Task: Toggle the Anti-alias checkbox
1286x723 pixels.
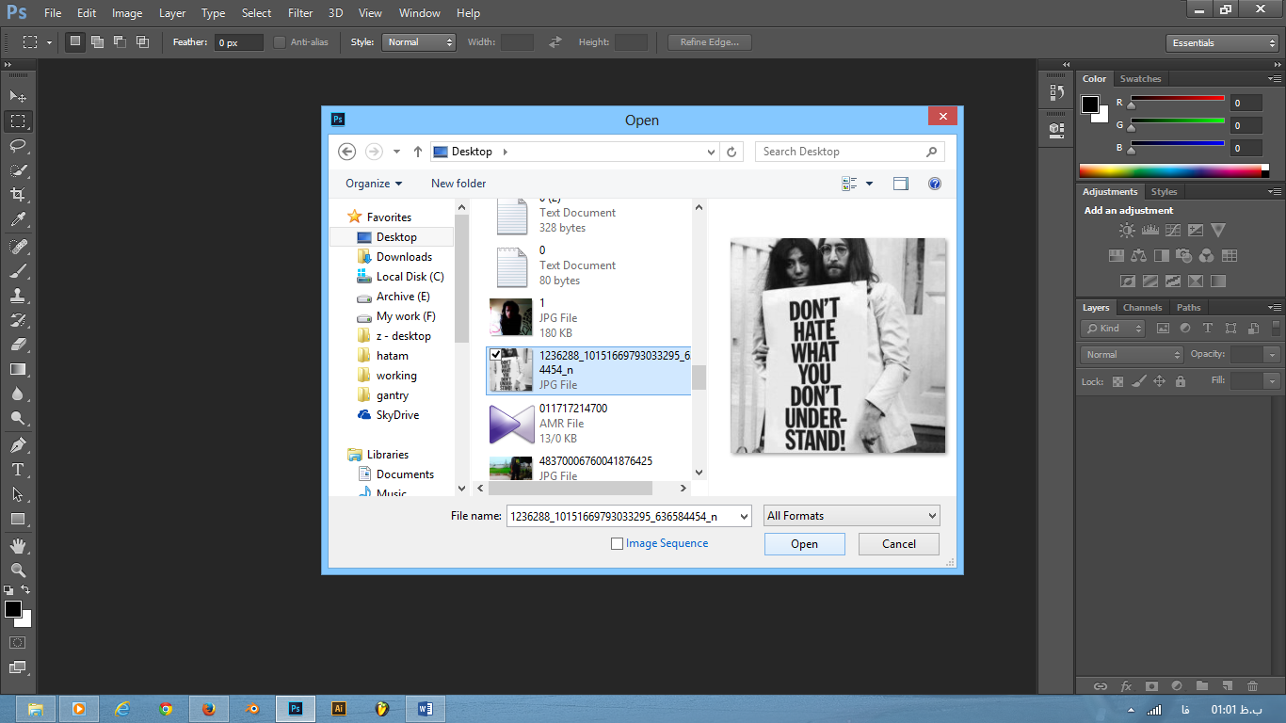Action: tap(280, 42)
